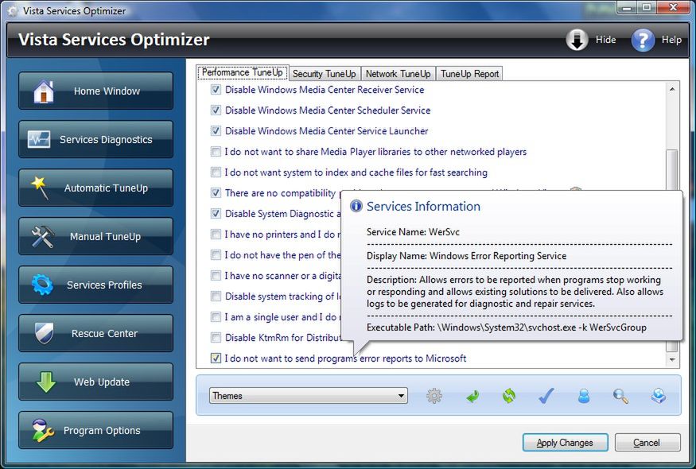
Task: Launch Web Update
Action: [x=96, y=382]
